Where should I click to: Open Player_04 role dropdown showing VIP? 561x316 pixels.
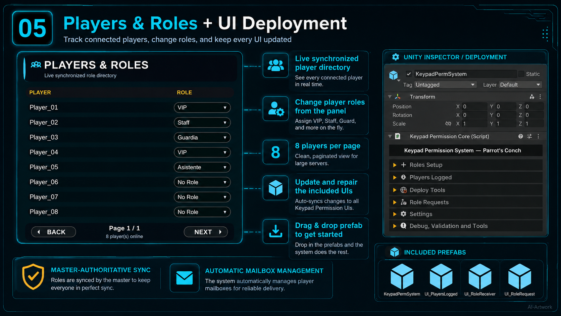click(x=202, y=152)
